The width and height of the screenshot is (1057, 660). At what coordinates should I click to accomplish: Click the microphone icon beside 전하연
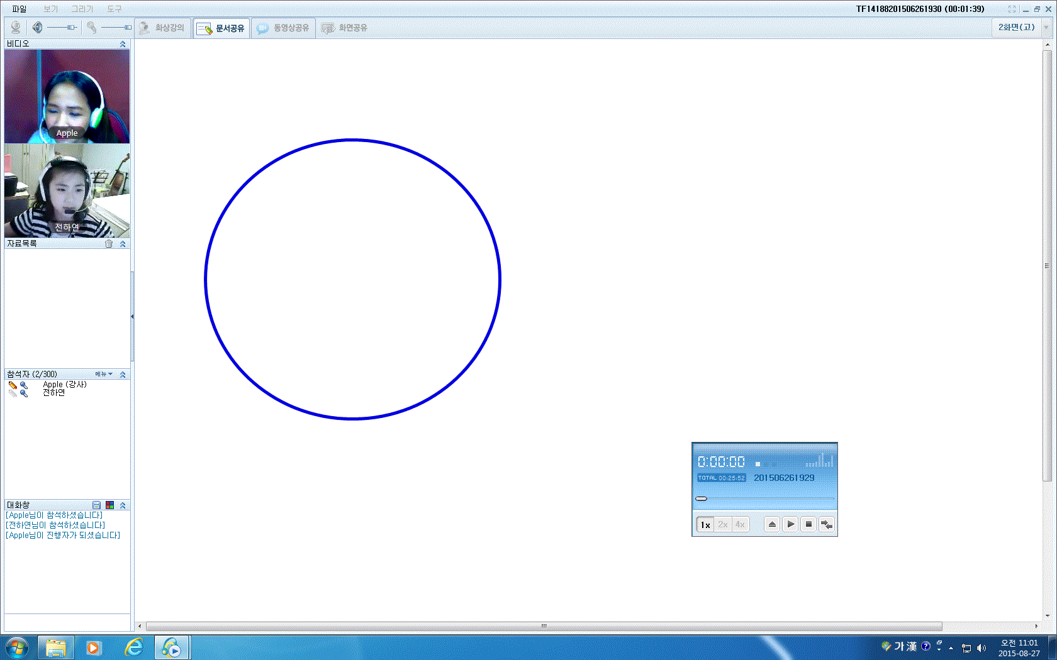(x=24, y=393)
